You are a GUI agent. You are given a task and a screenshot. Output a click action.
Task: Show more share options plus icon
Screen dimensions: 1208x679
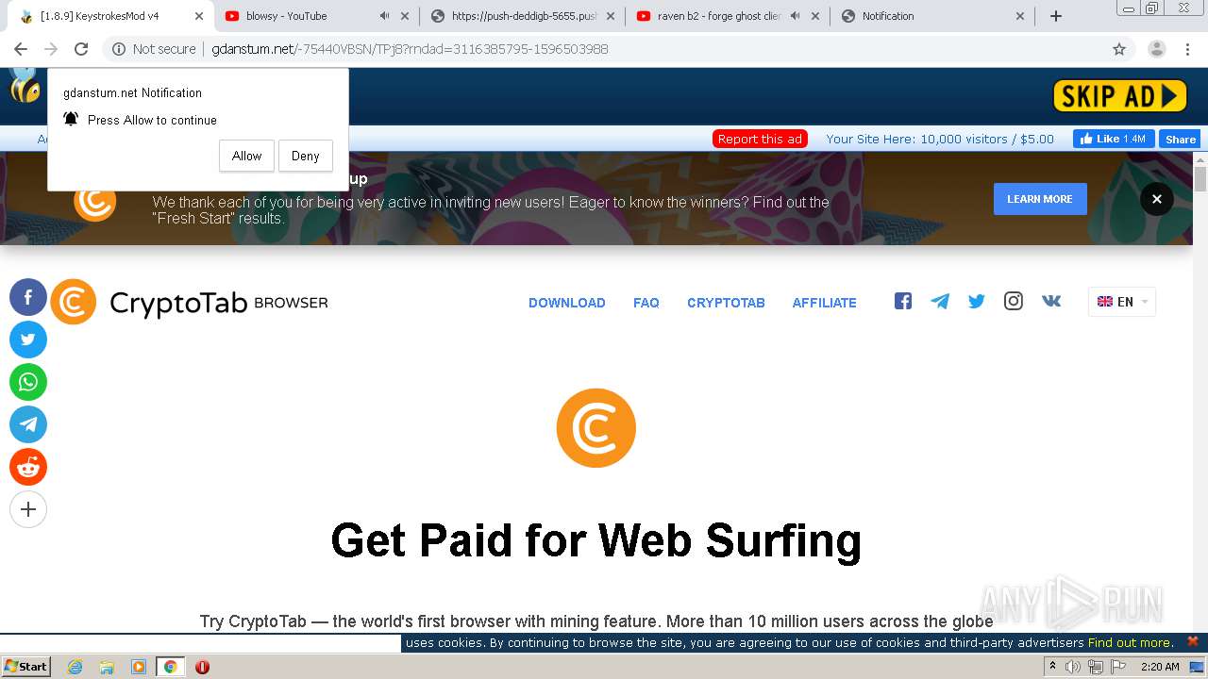(x=28, y=509)
